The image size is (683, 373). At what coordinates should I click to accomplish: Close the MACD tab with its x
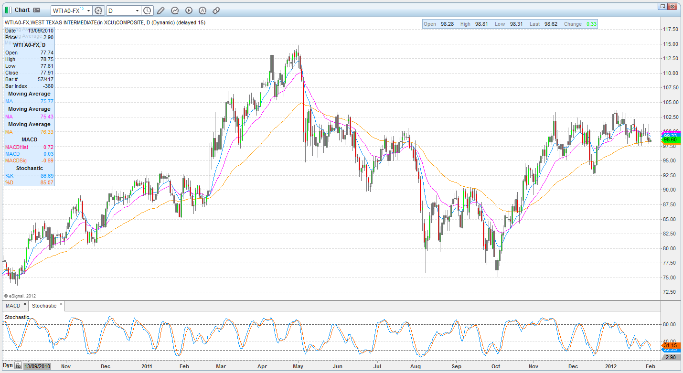click(x=24, y=304)
